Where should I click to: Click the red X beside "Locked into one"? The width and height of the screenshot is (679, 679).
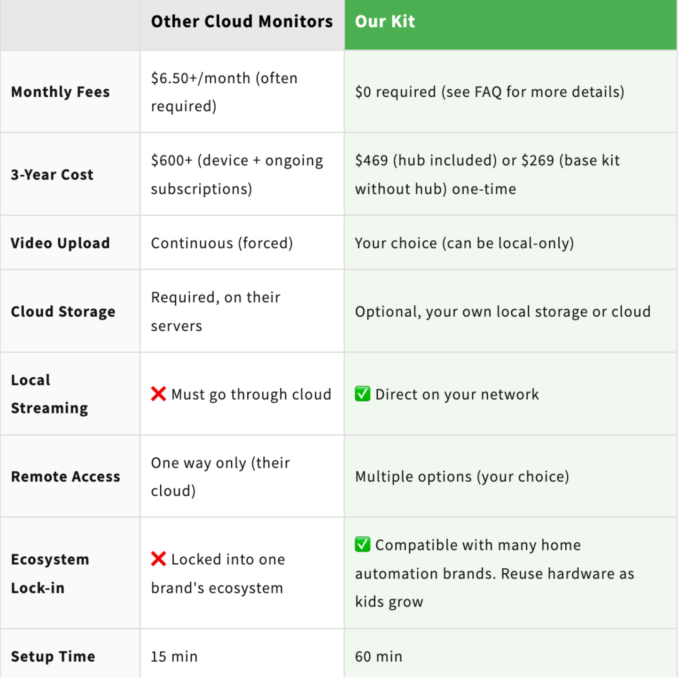pos(158,559)
